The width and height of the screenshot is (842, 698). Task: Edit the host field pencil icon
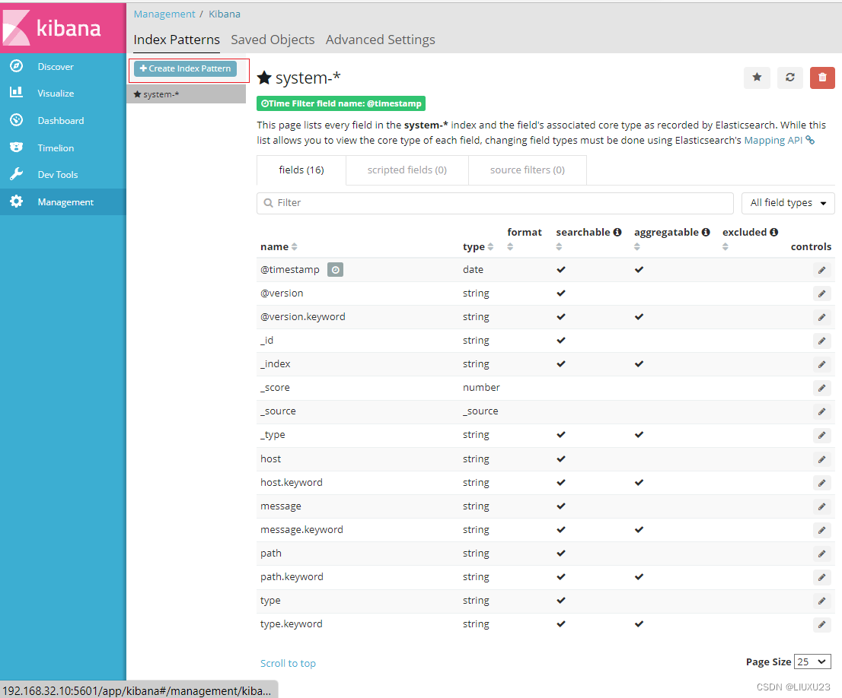pyautogui.click(x=821, y=459)
